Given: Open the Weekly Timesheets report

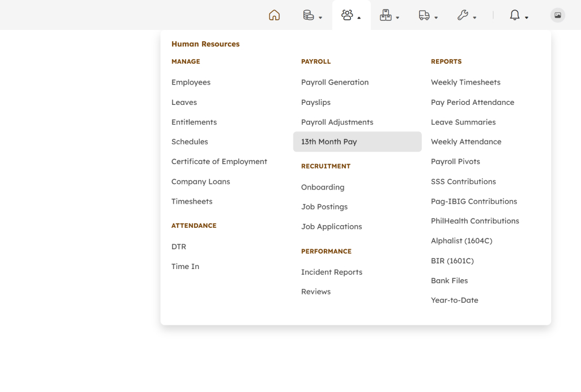Looking at the screenshot, I should [x=466, y=82].
